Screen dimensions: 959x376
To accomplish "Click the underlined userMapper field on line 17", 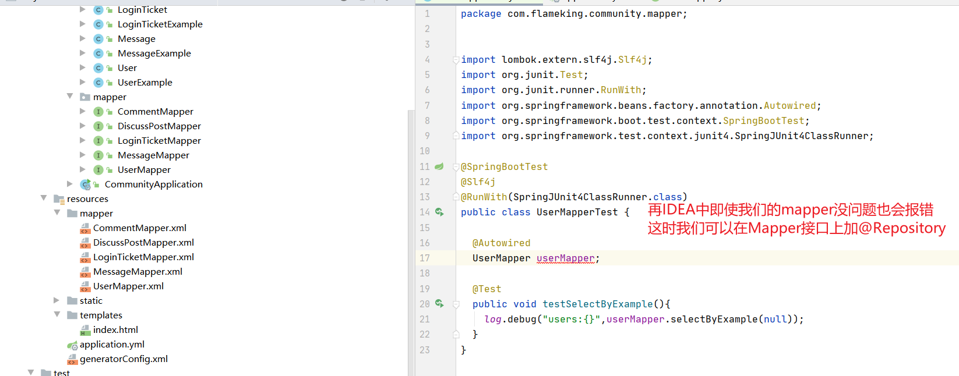I will [x=566, y=258].
